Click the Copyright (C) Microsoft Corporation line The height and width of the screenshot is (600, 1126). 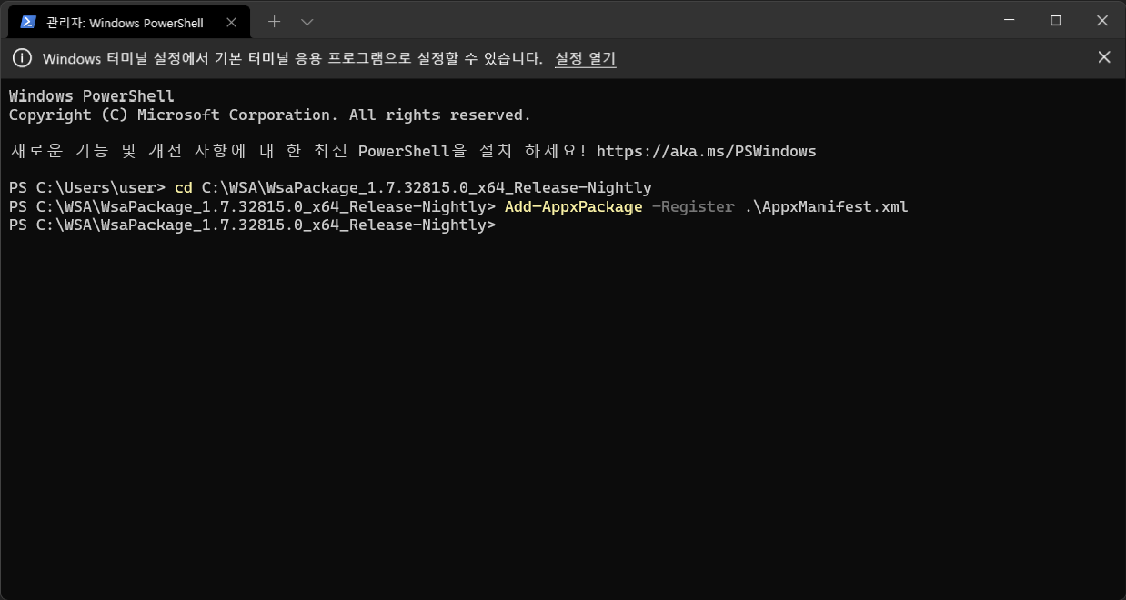pyautogui.click(x=270, y=115)
